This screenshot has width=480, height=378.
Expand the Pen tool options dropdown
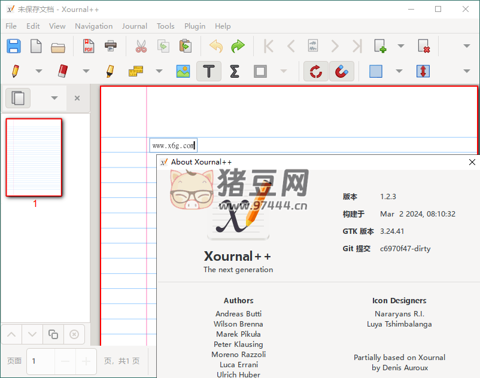point(39,71)
